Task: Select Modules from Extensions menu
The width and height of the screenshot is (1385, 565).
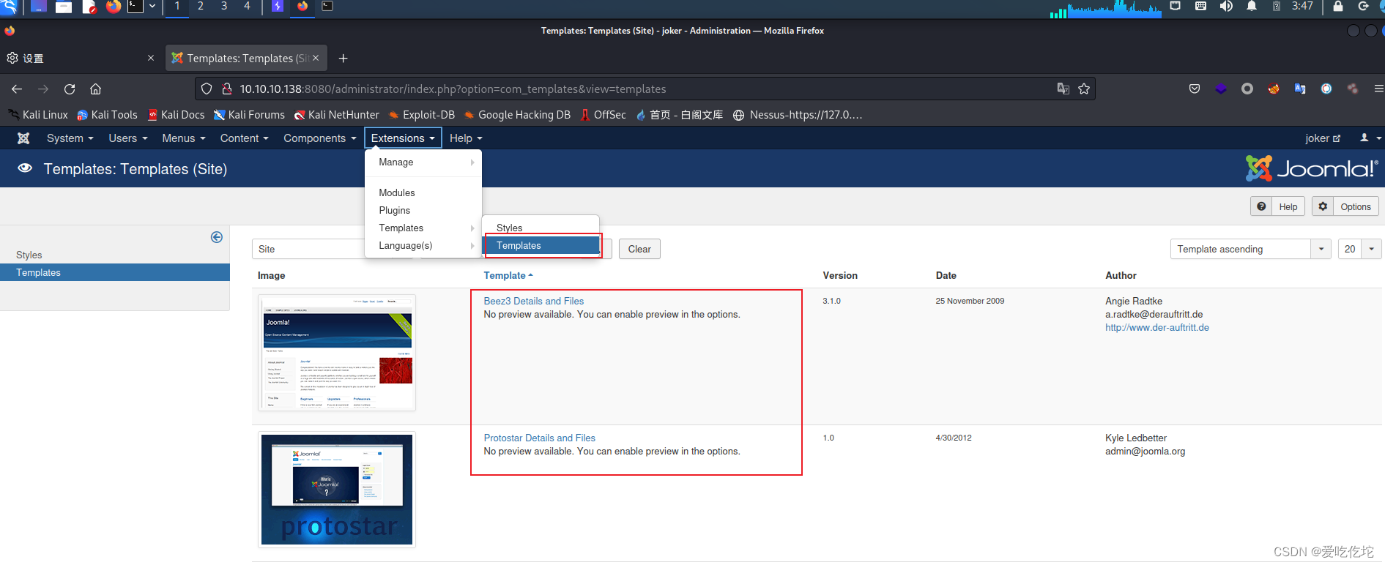Action: [x=423, y=192]
